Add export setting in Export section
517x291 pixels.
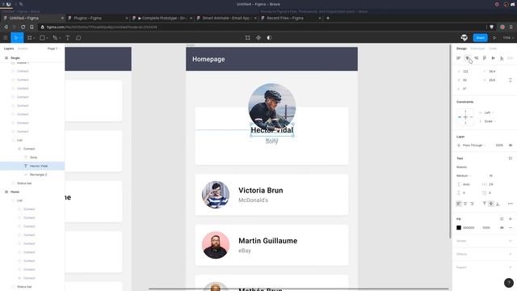pos(511,268)
